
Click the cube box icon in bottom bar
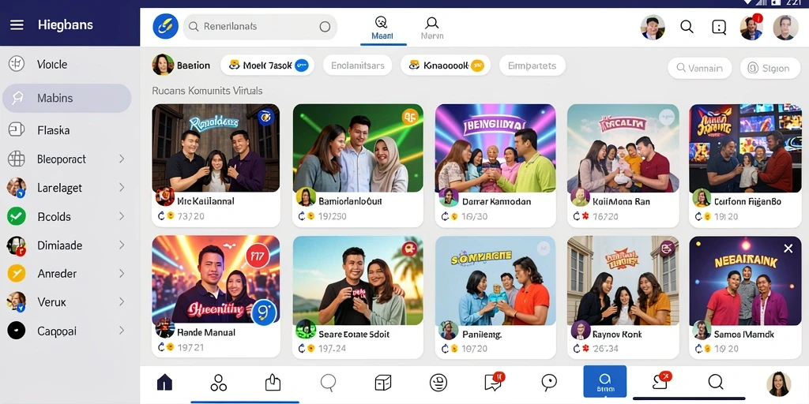tap(383, 383)
